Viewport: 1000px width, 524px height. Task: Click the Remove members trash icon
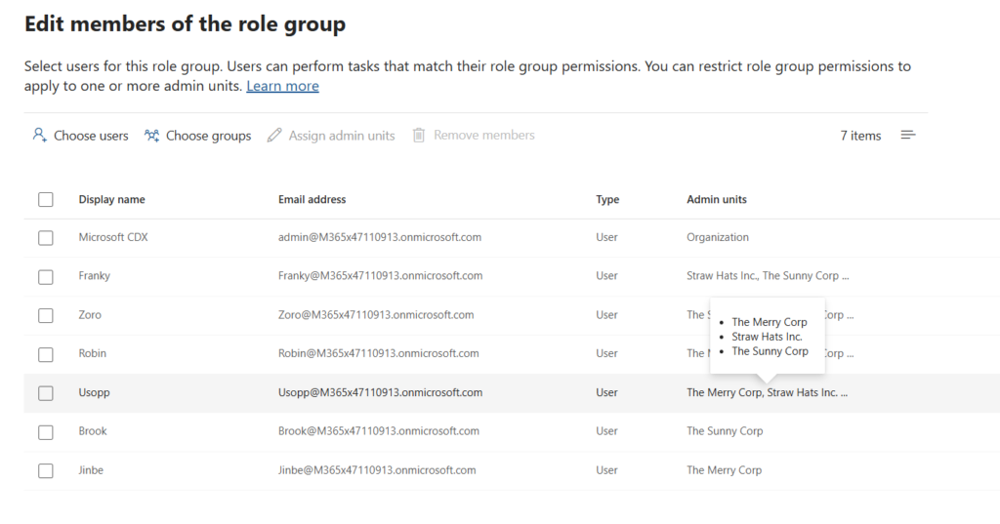pyautogui.click(x=418, y=135)
